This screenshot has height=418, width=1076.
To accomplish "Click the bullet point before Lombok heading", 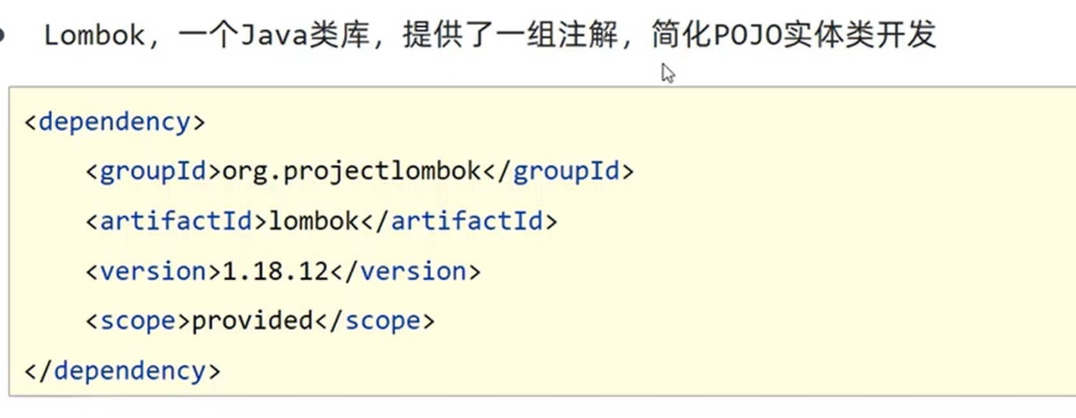I will (x=2, y=35).
